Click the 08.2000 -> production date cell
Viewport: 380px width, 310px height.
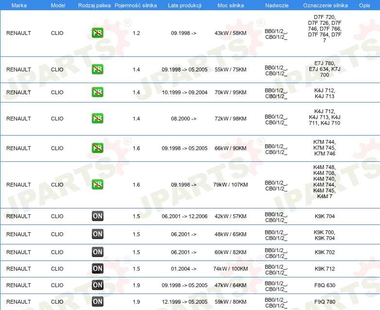(x=184, y=119)
